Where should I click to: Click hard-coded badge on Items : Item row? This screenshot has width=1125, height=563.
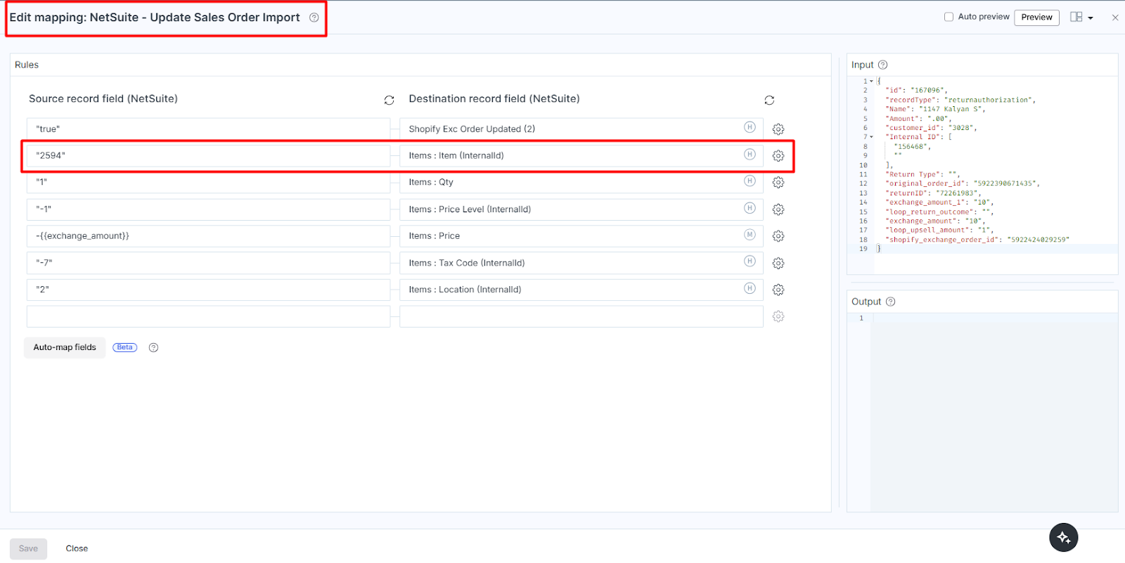click(x=750, y=154)
